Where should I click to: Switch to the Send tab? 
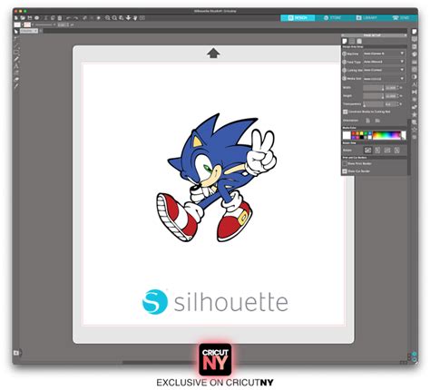[401, 18]
